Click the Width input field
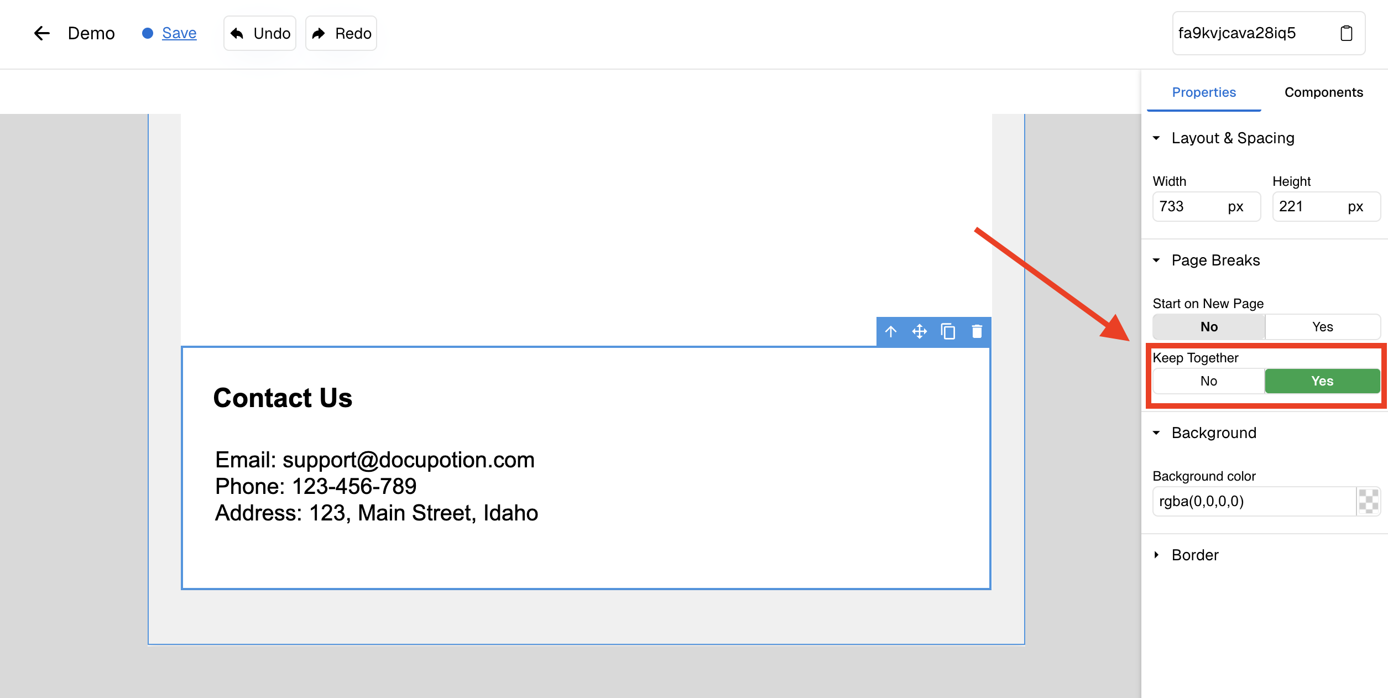The image size is (1388, 698). pos(1189,207)
